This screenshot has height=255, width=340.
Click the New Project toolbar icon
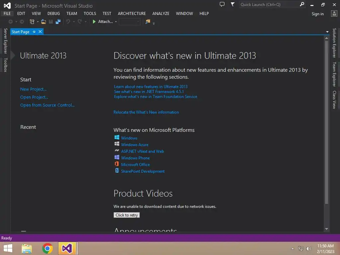tap(32, 22)
